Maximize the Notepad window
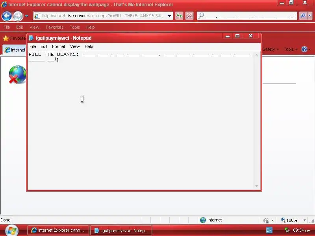315x236 pixels. 237,36
